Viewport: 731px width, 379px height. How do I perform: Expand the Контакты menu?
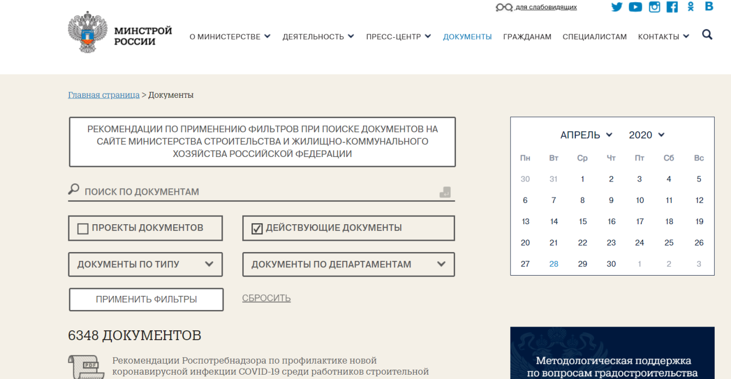[x=664, y=37]
